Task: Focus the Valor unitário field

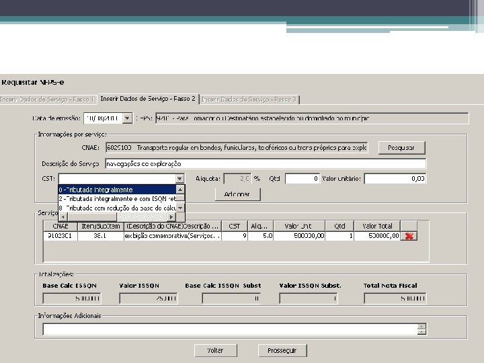Action: tap(395, 179)
